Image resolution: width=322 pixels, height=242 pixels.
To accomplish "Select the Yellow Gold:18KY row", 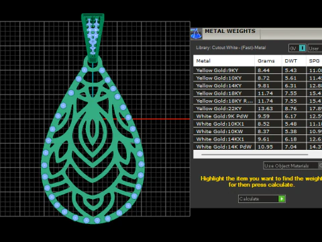I will coord(258,93).
